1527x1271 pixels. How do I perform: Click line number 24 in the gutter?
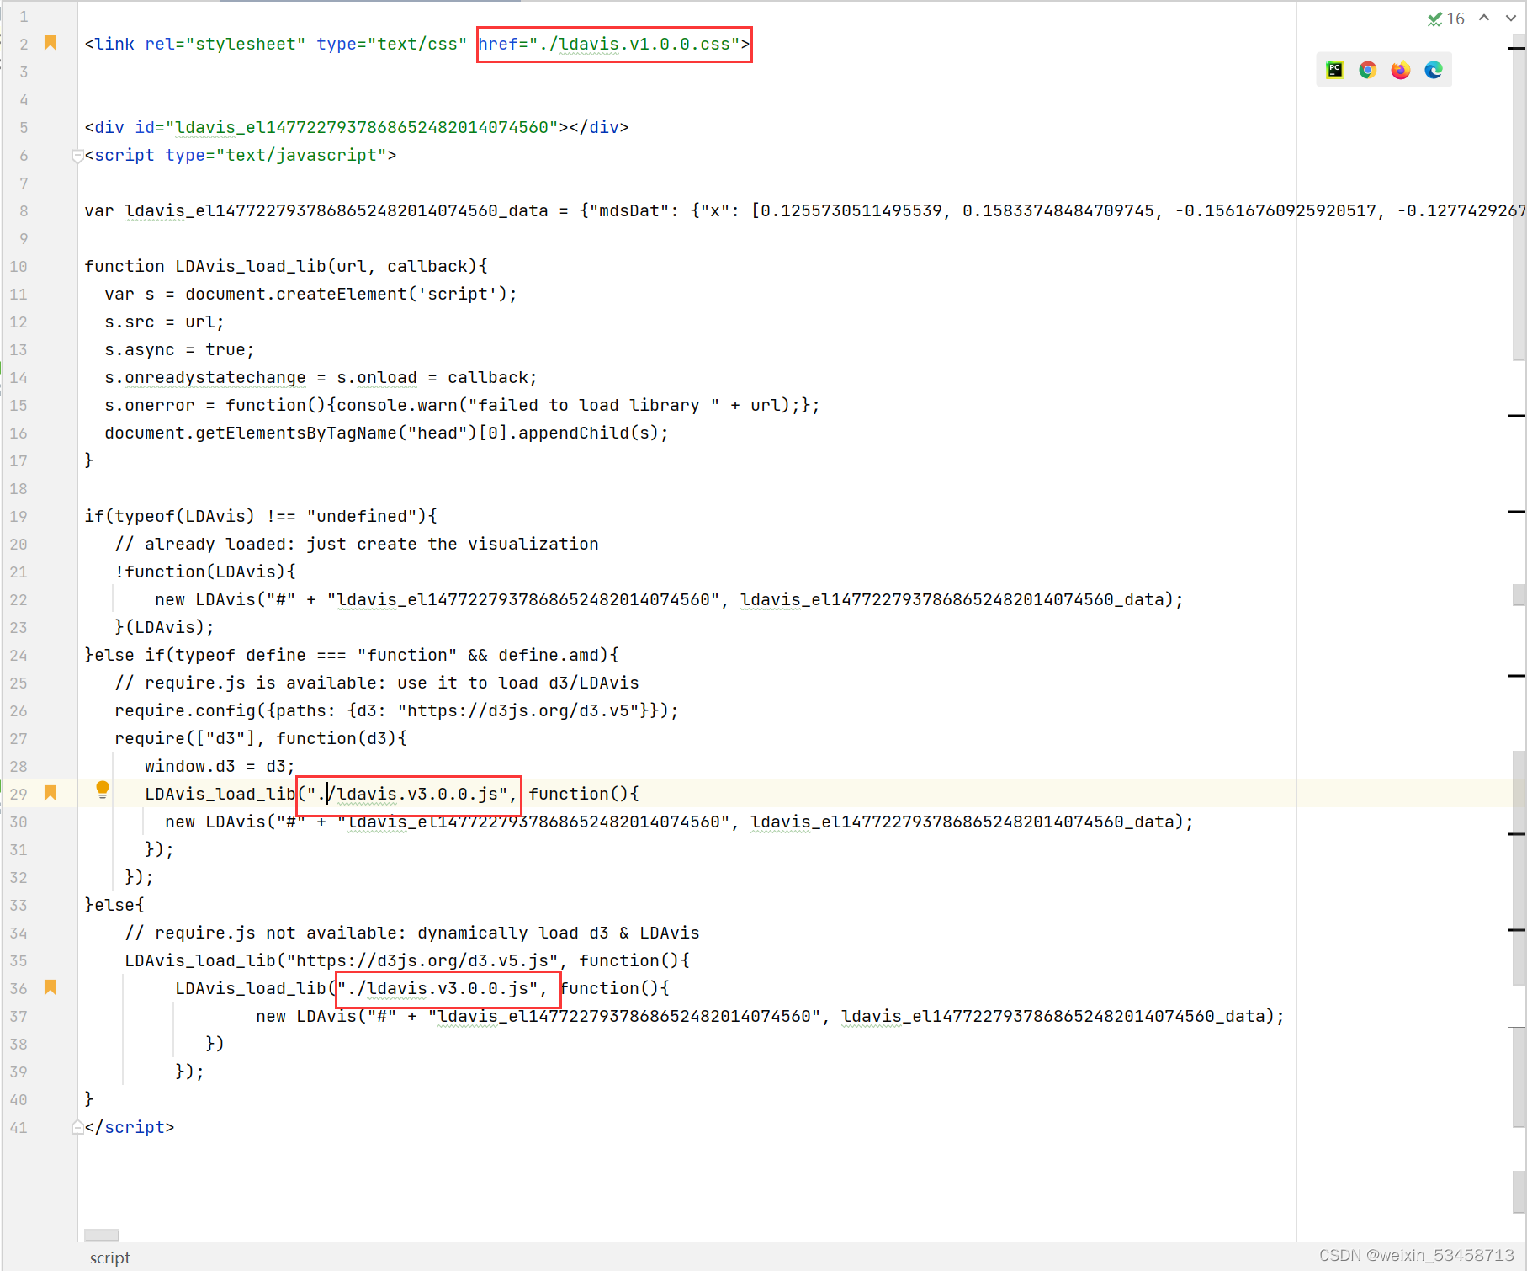pyautogui.click(x=19, y=655)
